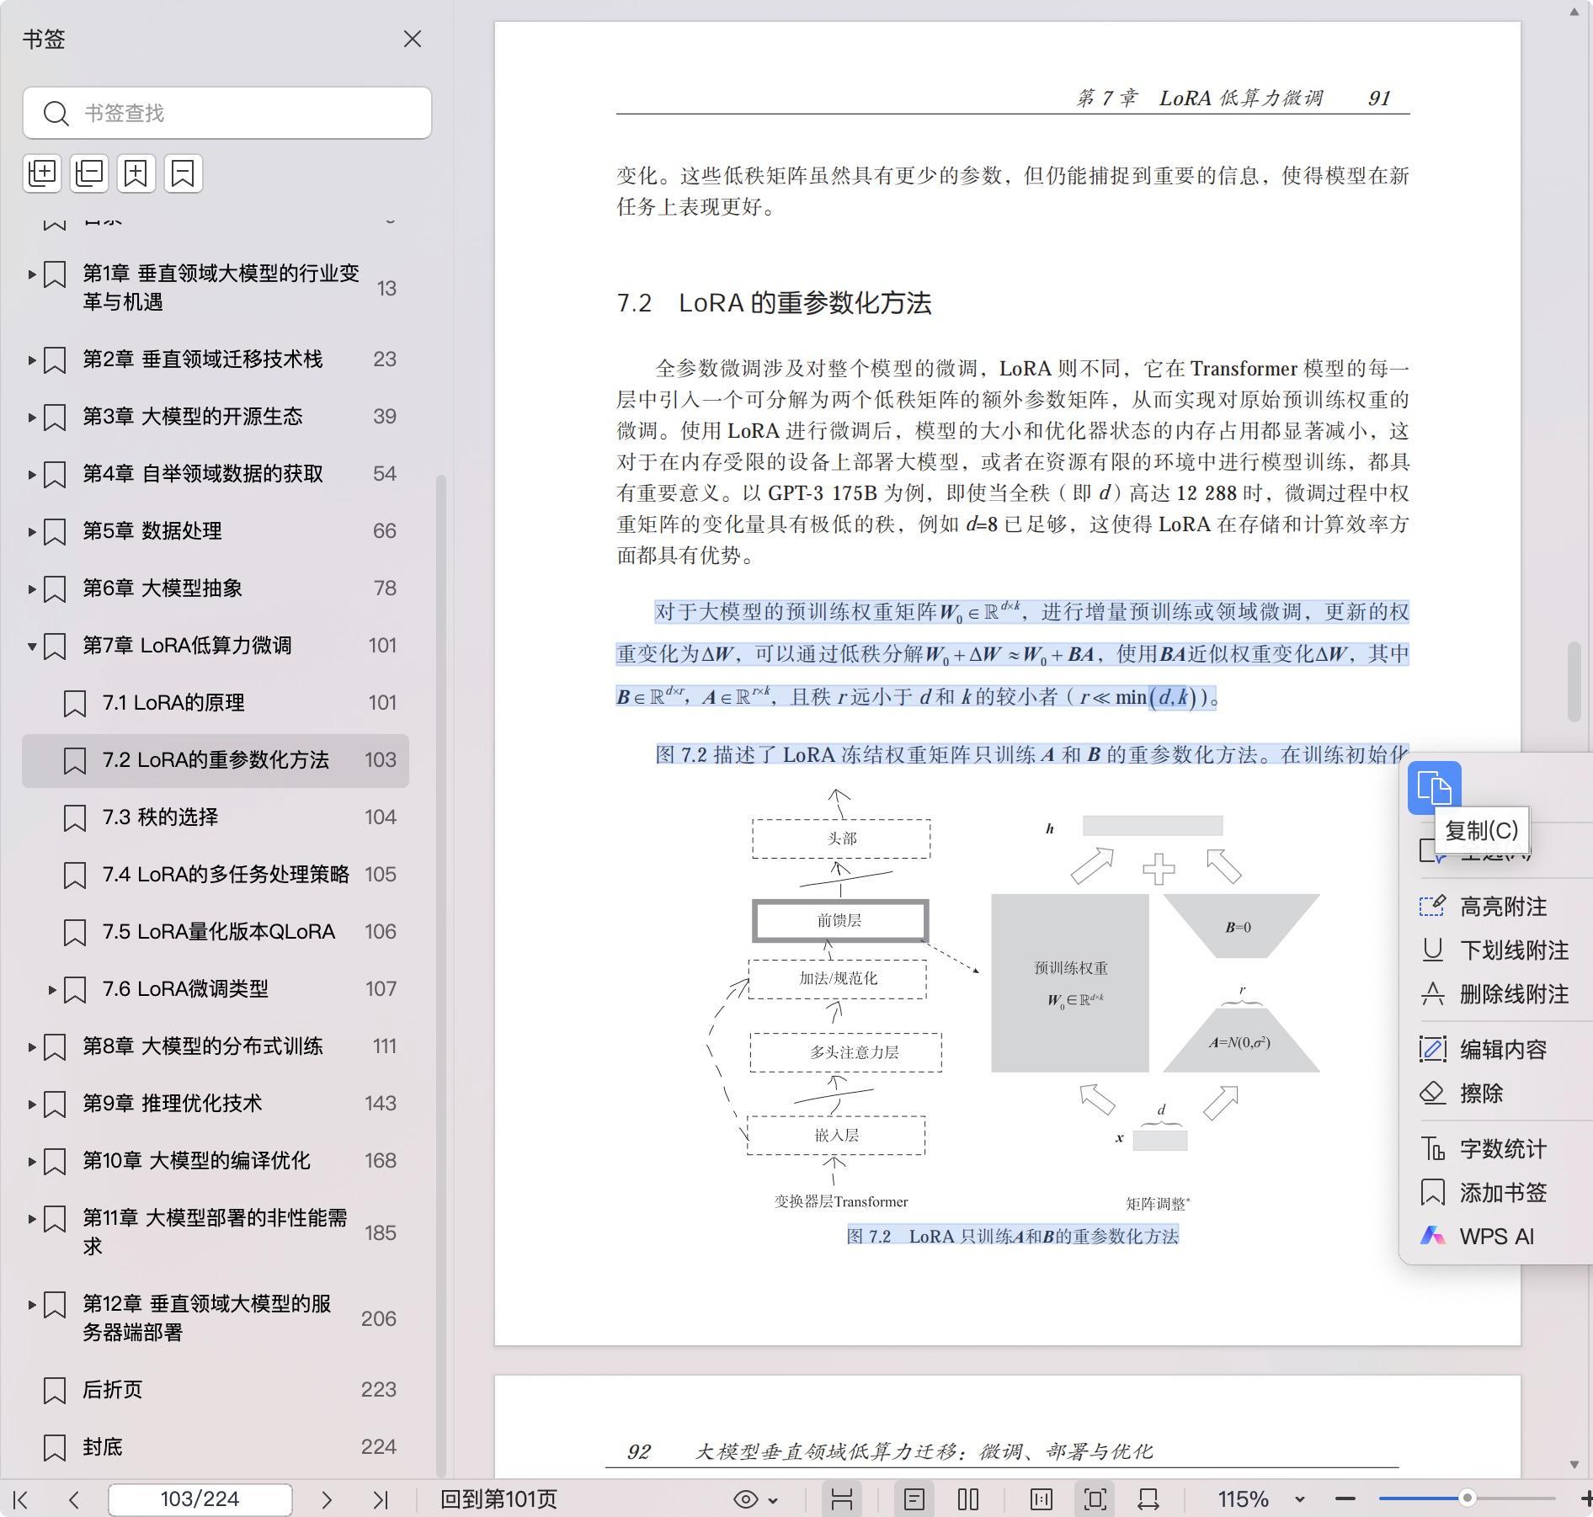The height and width of the screenshot is (1517, 1593).
Task: Collapse the 第7章 LoRA低算力微调 bookmark
Action: (x=32, y=646)
